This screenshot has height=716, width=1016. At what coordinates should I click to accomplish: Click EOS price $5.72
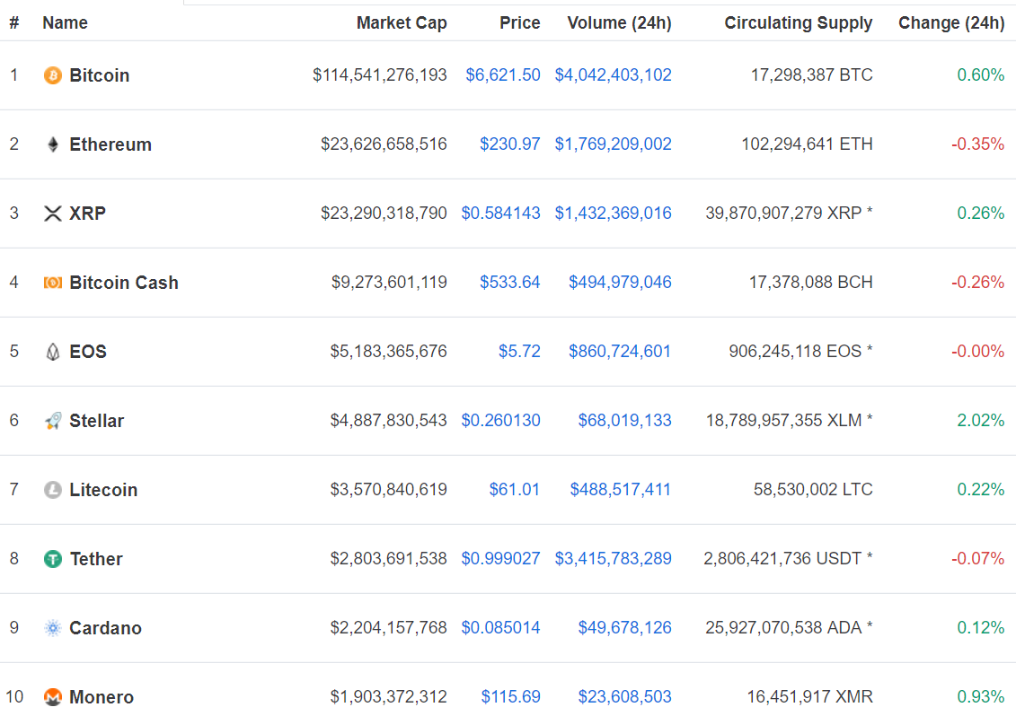[519, 352]
